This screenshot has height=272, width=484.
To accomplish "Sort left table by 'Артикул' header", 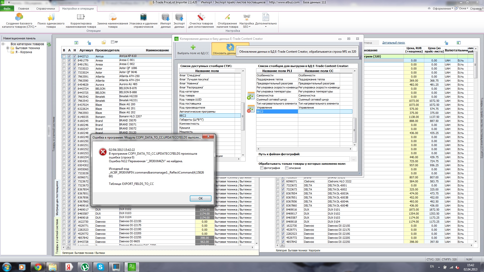I will [x=86, y=50].
